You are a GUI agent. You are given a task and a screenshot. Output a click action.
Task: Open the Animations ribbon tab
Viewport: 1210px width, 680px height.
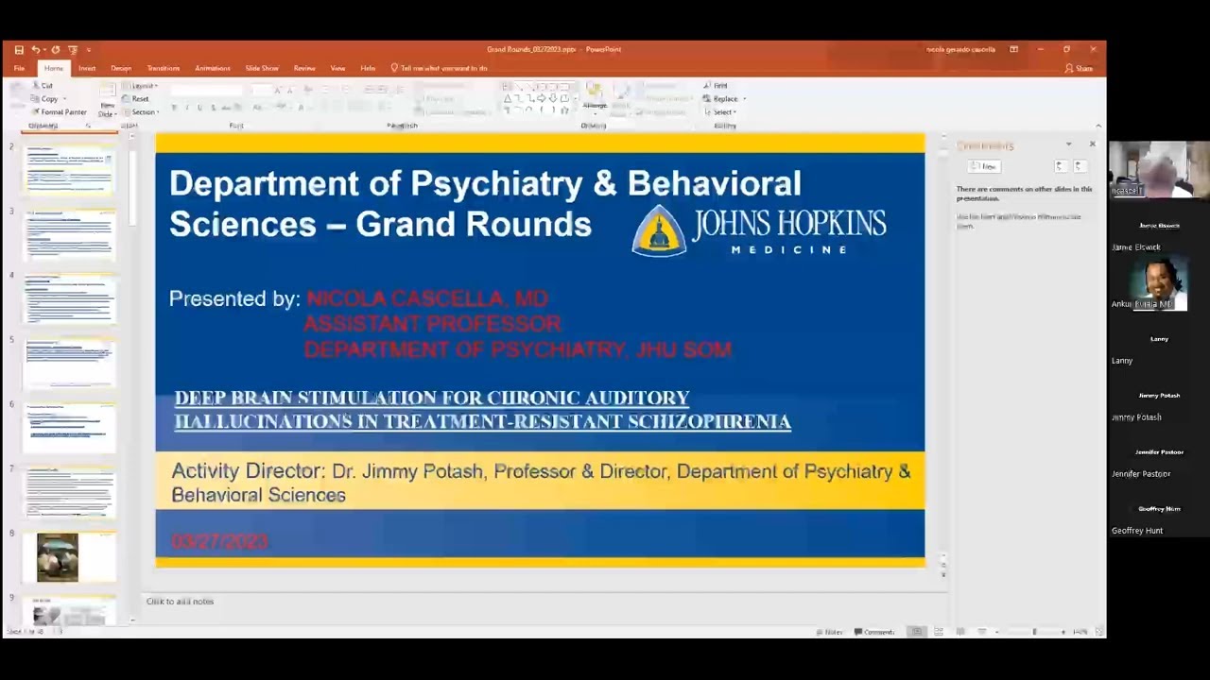(x=213, y=68)
